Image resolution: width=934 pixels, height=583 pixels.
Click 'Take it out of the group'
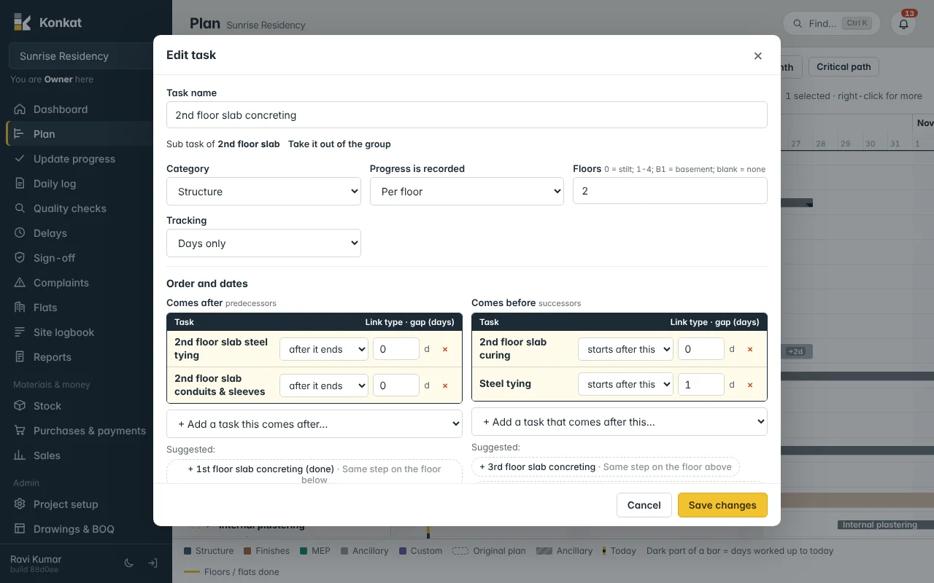click(x=339, y=144)
